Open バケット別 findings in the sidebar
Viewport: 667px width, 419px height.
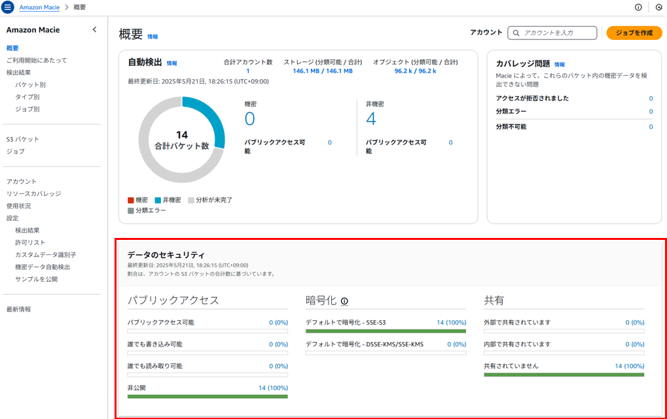[x=30, y=84]
